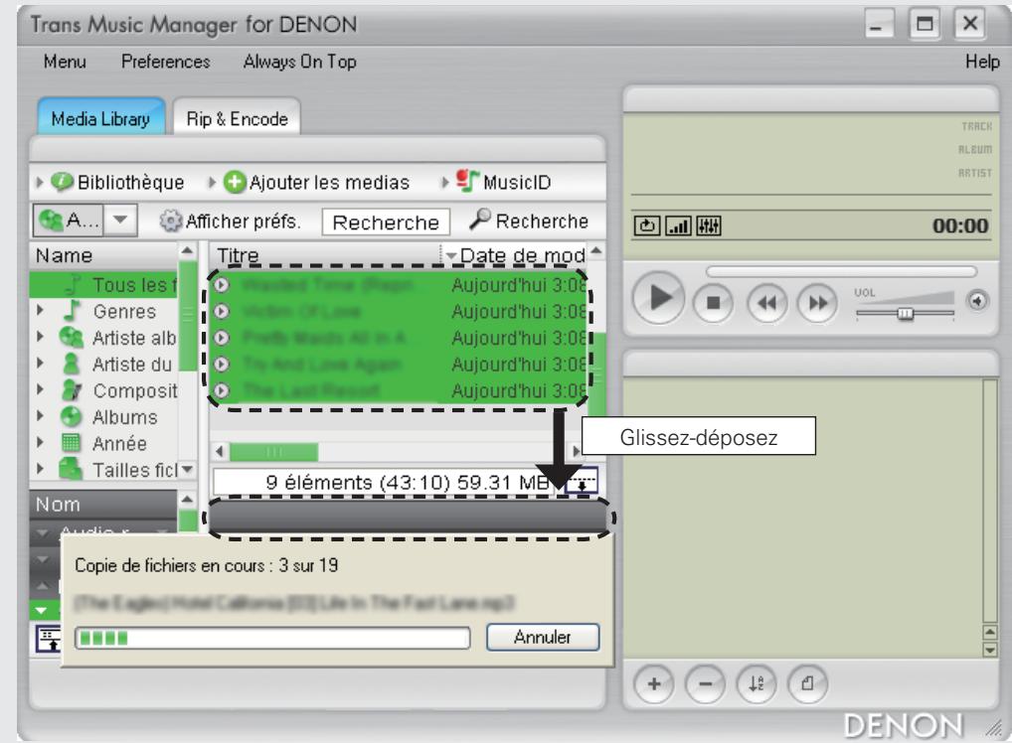
Task: Sort by the Titre column header
Action: [x=325, y=254]
